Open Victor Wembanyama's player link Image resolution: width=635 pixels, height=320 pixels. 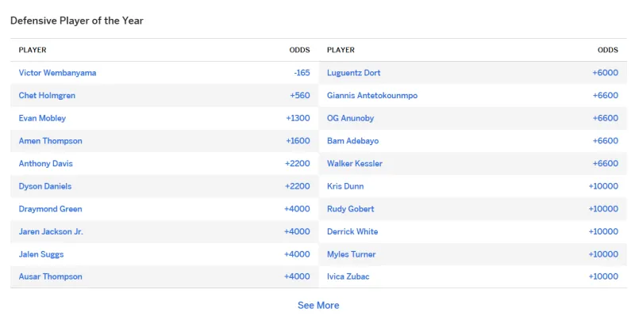pos(57,73)
